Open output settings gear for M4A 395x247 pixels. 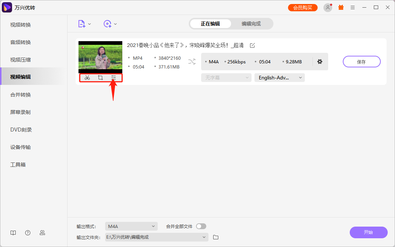(320, 62)
